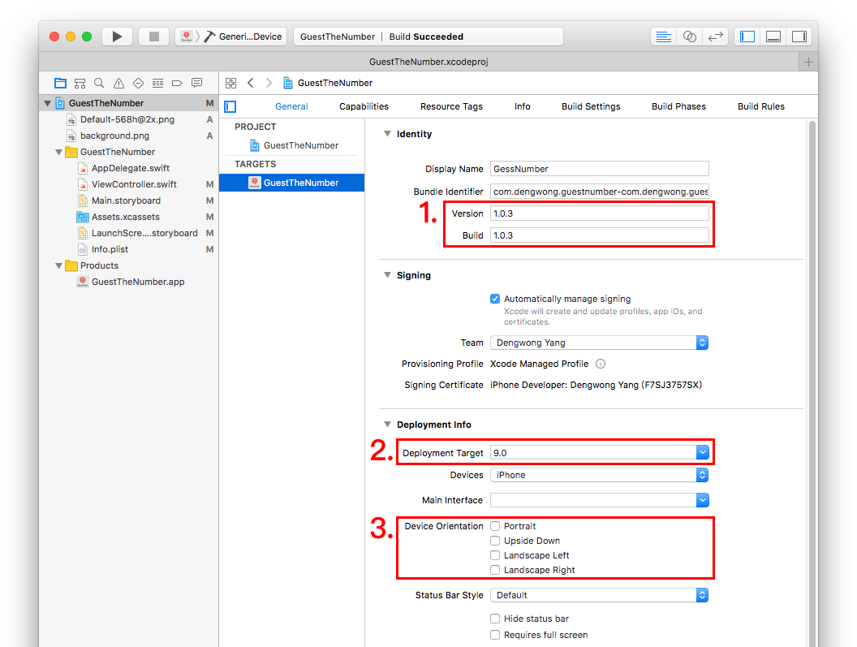The width and height of the screenshot is (857, 647).
Task: Uncheck Automatically manage signing
Action: [x=495, y=299]
